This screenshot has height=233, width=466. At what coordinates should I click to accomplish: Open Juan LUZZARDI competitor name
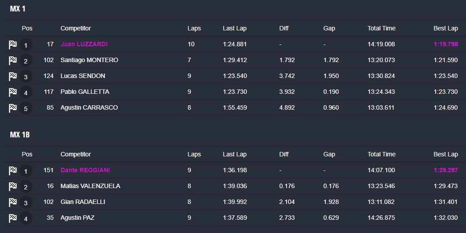tap(84, 44)
